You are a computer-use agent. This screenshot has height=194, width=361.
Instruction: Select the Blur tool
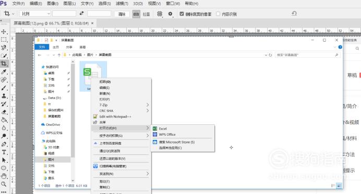coord(4,128)
